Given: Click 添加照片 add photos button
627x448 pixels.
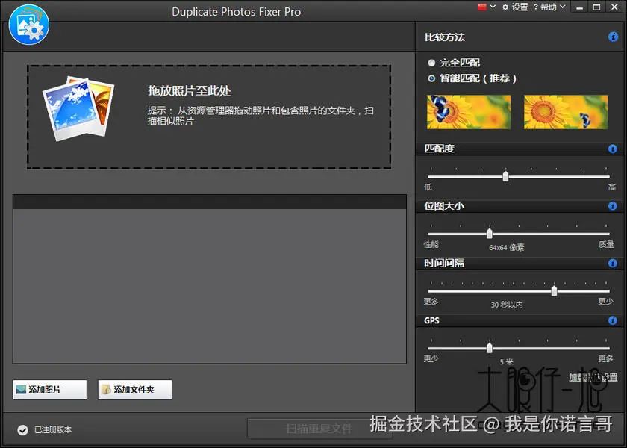Looking at the screenshot, I should [49, 390].
